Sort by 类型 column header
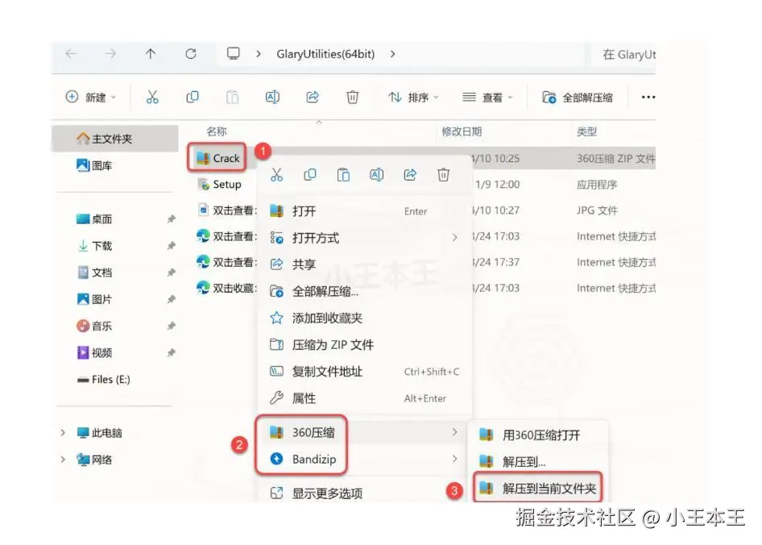 tap(586, 131)
